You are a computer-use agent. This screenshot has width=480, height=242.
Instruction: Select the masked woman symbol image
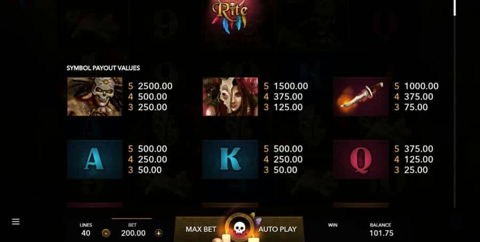tap(230, 96)
